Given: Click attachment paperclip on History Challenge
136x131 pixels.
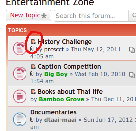Looking at the screenshot, I should tap(32, 49).
